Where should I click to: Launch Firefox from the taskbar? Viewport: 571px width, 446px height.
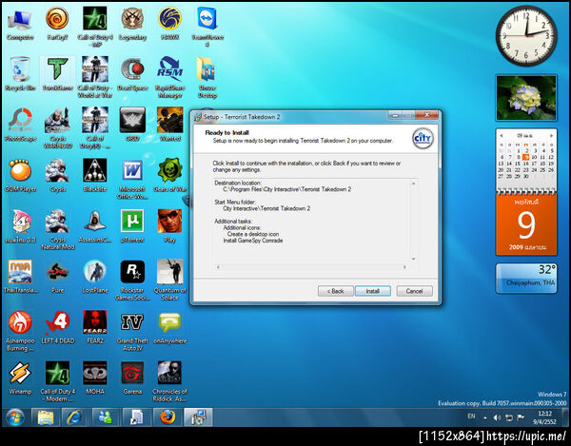coord(167,417)
